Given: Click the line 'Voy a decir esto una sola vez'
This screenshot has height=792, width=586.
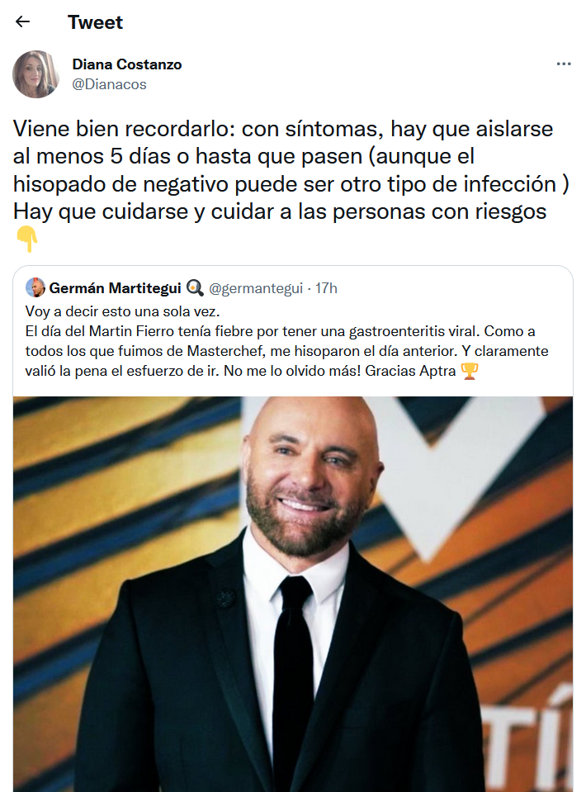Looking at the screenshot, I should tap(123, 311).
